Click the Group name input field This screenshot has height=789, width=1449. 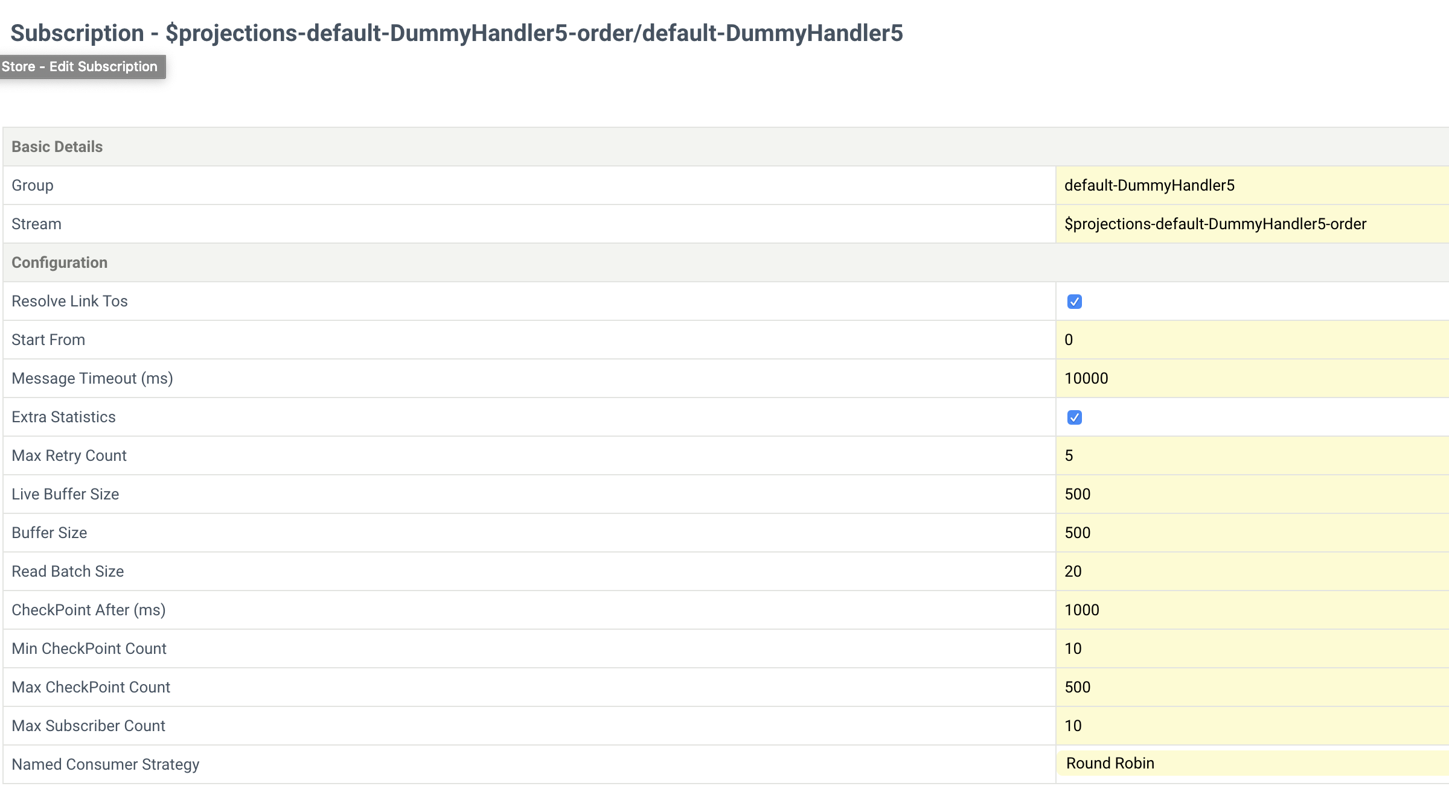click(x=1252, y=185)
